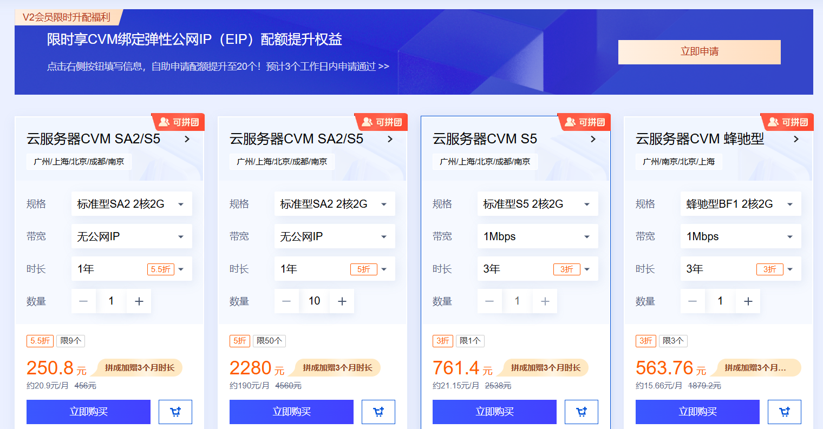
Task: Click the 云服务器CVM 蜂驰型 title
Action: pyautogui.click(x=700, y=139)
